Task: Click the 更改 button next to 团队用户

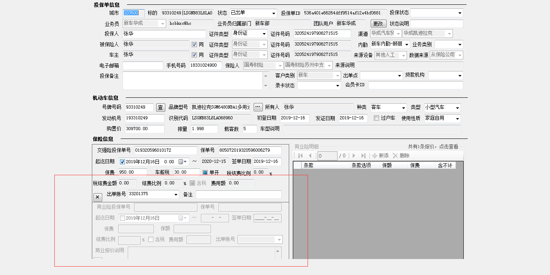Action: click(379, 24)
